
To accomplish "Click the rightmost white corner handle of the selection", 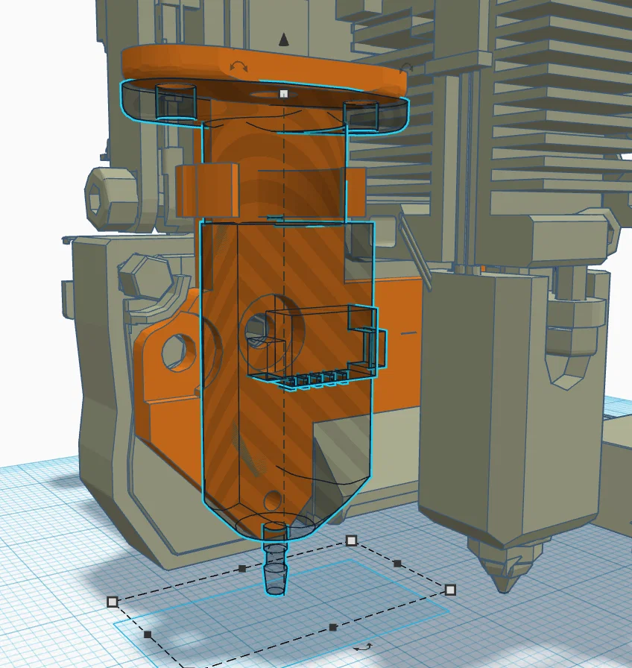I will click(450, 590).
